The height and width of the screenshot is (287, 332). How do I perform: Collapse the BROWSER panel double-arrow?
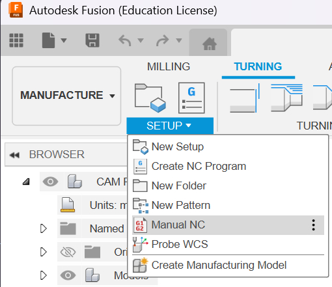pos(14,155)
